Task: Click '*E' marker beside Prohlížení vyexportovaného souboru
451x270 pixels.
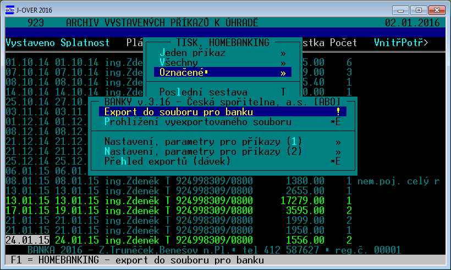Action: click(x=335, y=122)
